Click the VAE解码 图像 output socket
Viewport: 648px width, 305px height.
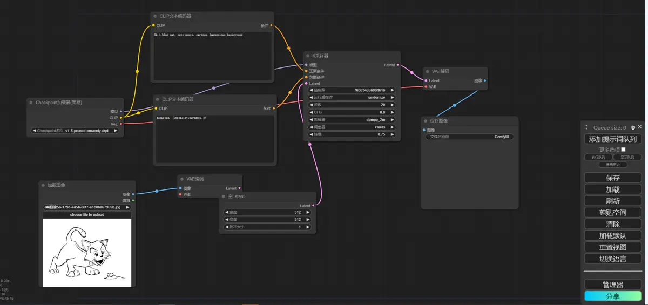tap(485, 80)
